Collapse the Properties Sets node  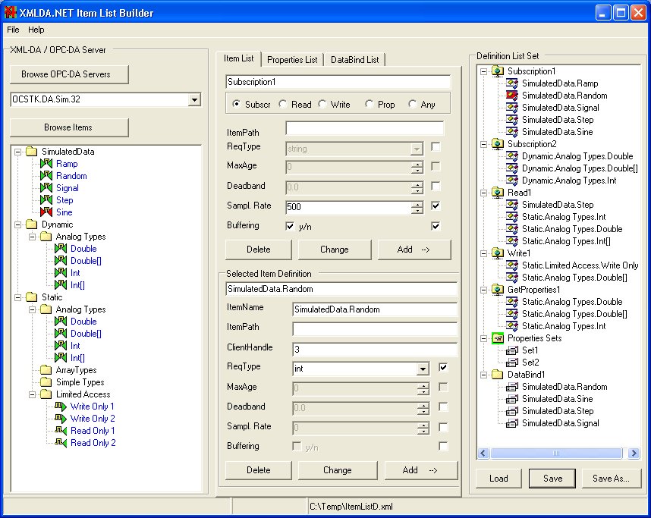(x=483, y=338)
